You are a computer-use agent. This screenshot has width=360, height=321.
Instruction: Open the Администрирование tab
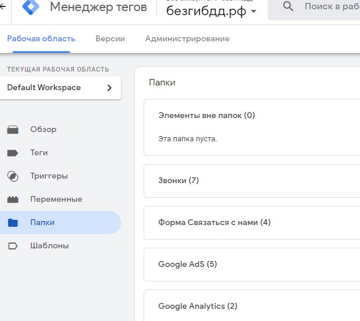click(x=187, y=39)
